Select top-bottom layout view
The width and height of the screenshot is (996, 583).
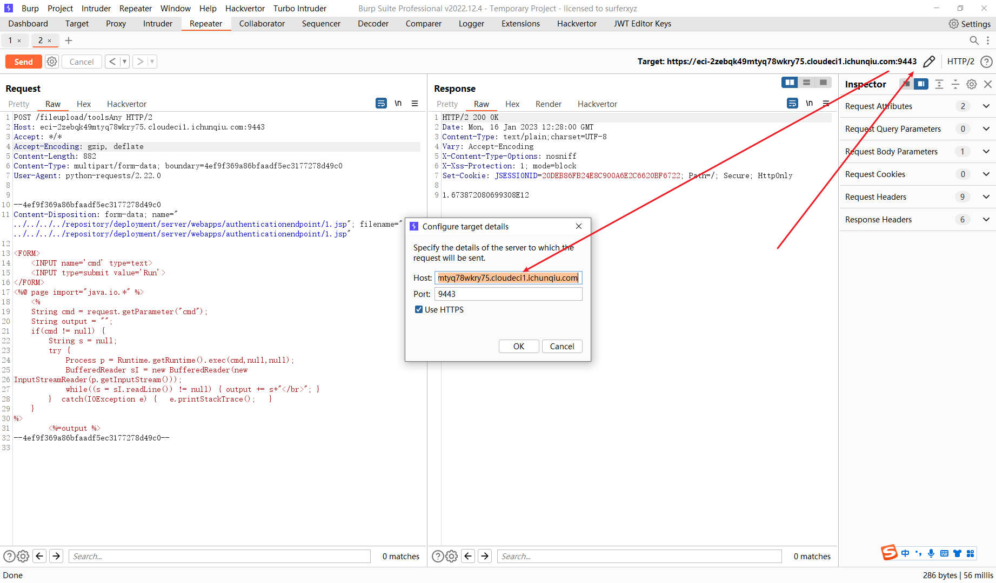806,83
